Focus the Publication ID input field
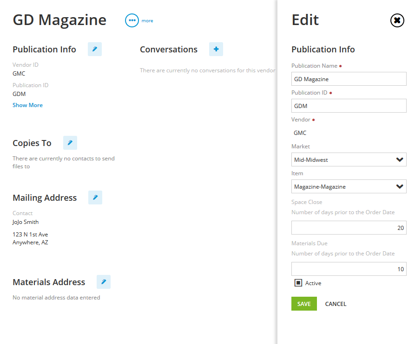 point(349,106)
